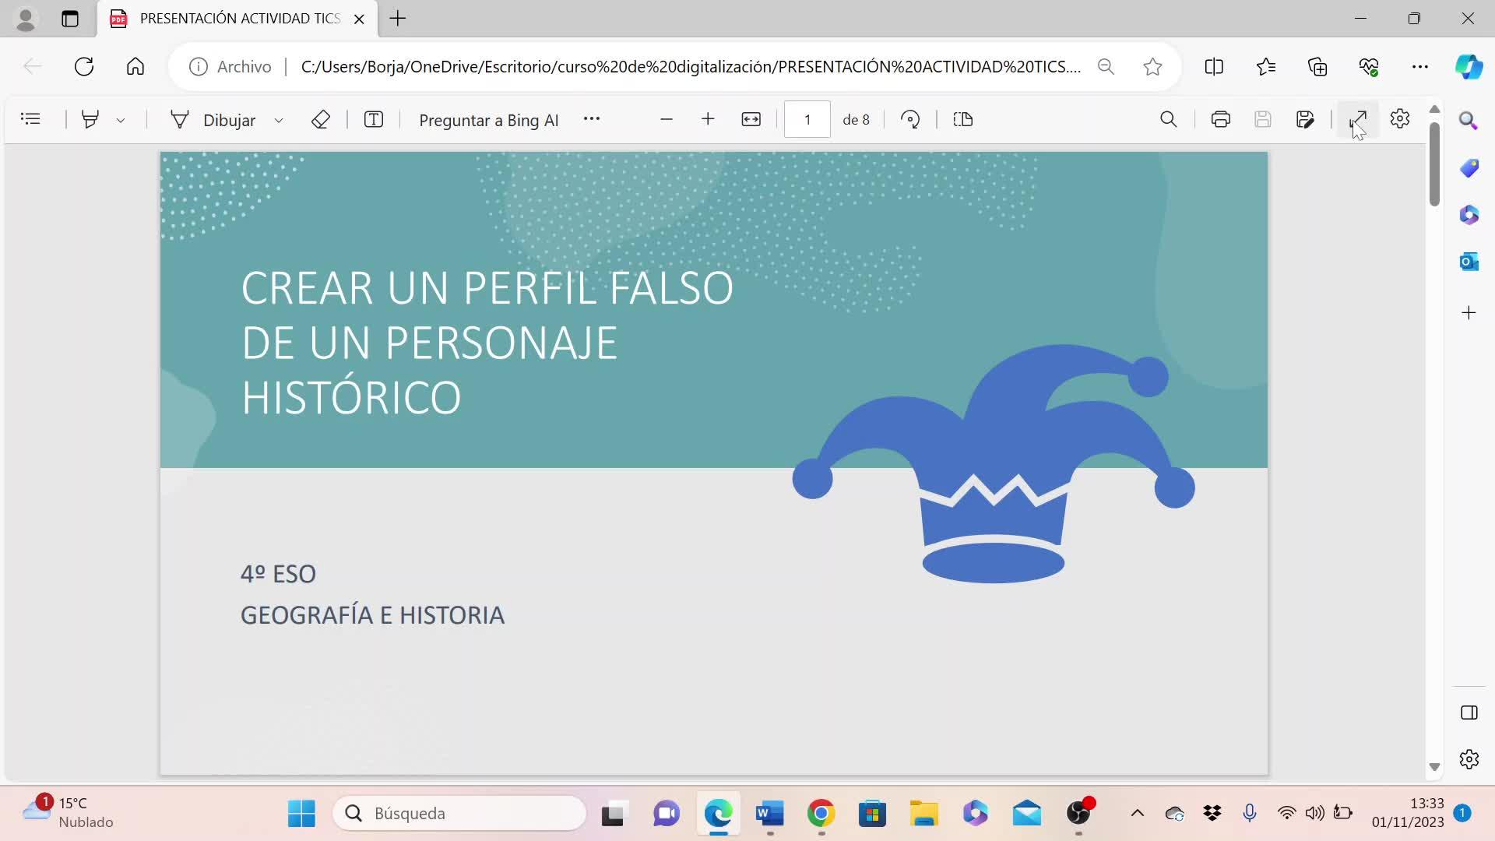
Task: Expand the Highlight tool dropdown arrow
Action: tap(121, 121)
